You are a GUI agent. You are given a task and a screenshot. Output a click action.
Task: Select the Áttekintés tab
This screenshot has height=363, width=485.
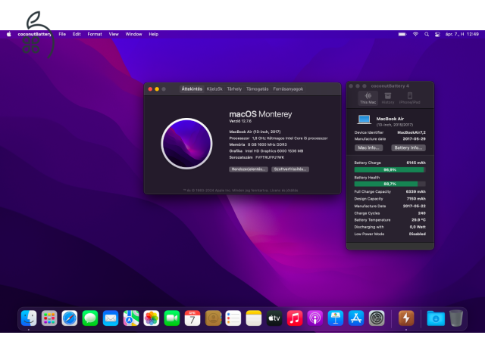pos(192,89)
